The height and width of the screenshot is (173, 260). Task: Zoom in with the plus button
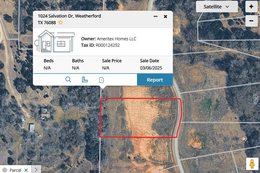point(251,7)
